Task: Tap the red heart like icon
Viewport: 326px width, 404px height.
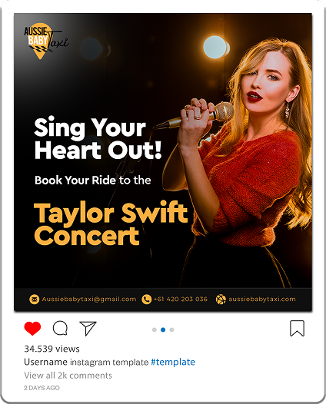Action: (32, 328)
